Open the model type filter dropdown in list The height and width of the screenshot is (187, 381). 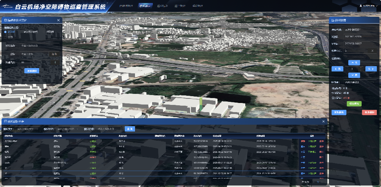(x=29, y=129)
